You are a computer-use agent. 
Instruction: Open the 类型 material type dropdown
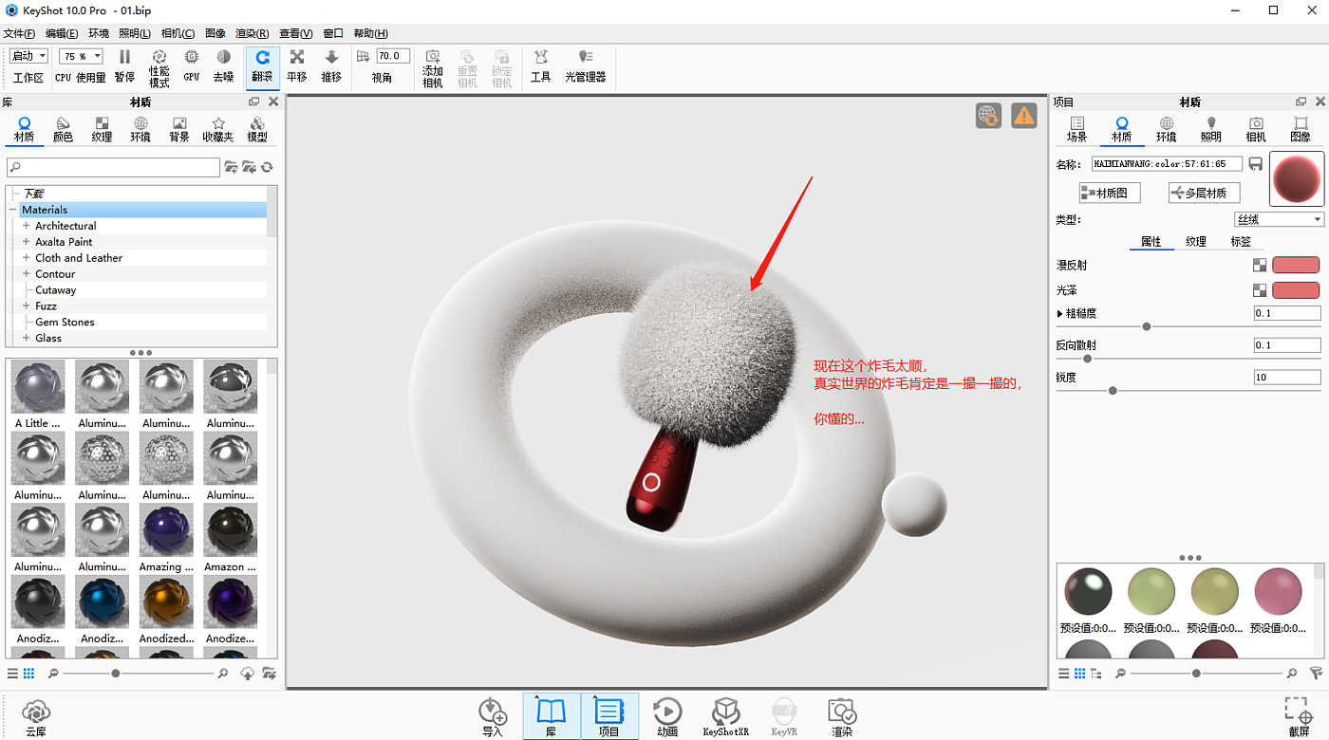(1278, 219)
